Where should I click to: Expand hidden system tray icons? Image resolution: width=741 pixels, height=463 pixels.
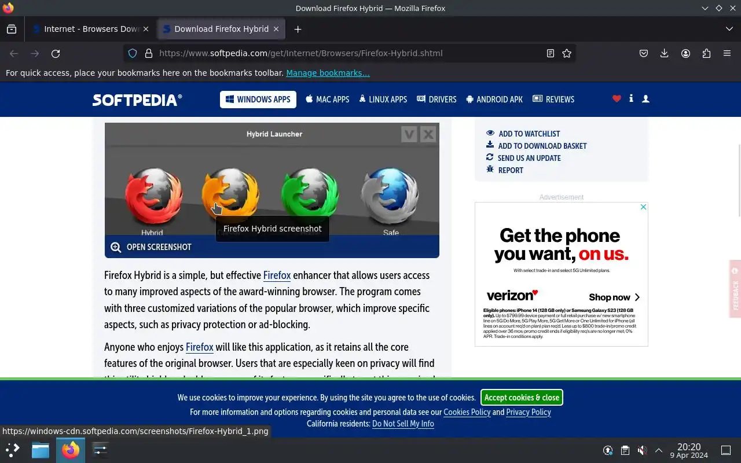pyautogui.click(x=659, y=450)
